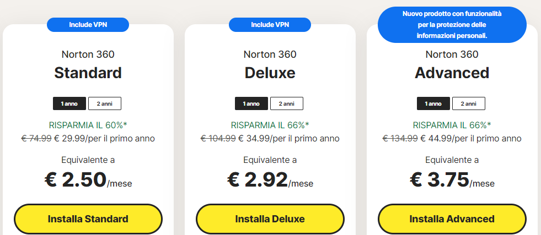The width and height of the screenshot is (541, 235).
Task: Select 2 anni for Norton 360 Standard
Action: [105, 103]
